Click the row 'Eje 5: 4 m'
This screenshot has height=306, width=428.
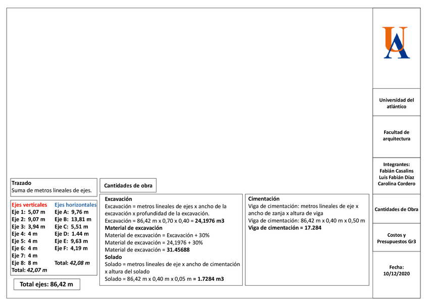pyautogui.click(x=25, y=241)
